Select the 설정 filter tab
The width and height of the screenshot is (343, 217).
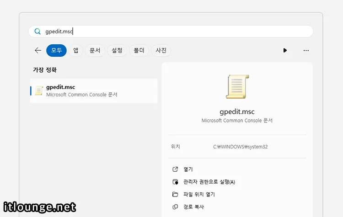[117, 50]
